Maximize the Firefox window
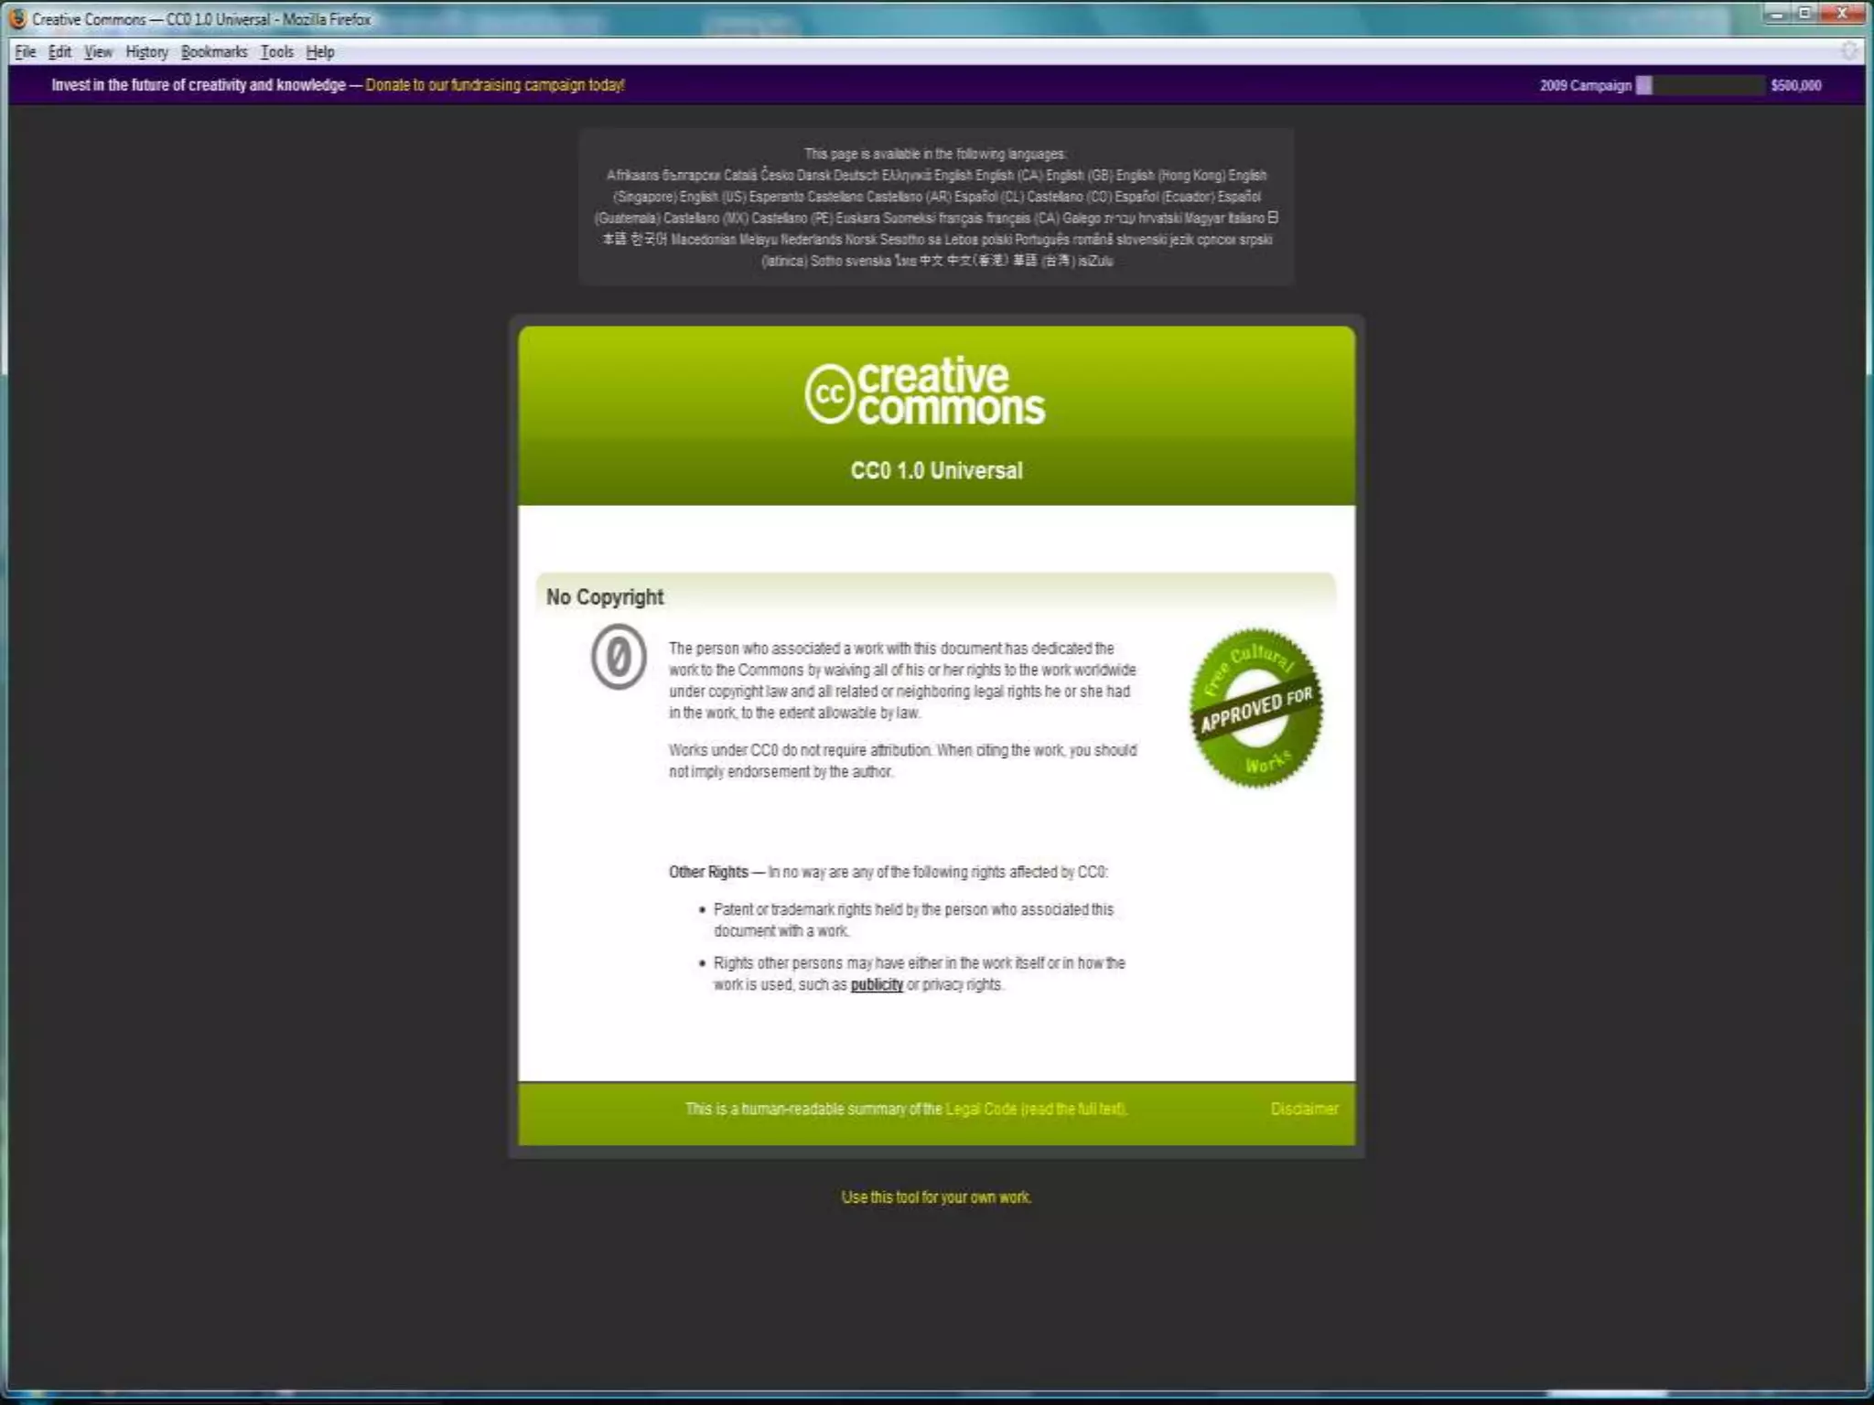1874x1405 pixels. 1805,14
